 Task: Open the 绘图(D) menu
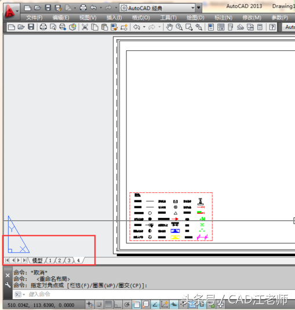[x=195, y=18]
